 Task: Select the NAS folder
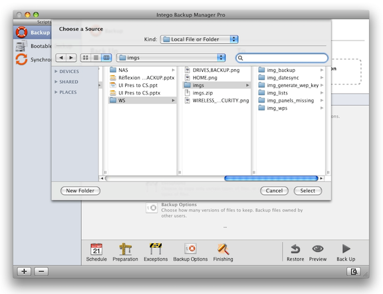(x=142, y=70)
